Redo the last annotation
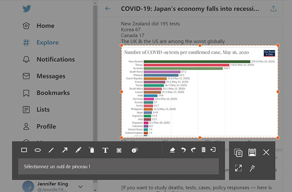This screenshot has width=292, height=192. click(194, 150)
